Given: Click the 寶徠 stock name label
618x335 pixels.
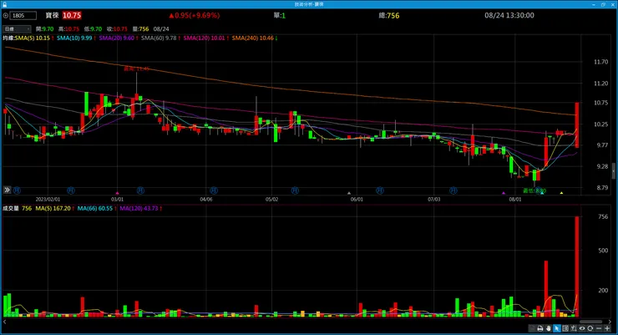Looking at the screenshot, I should [52, 15].
